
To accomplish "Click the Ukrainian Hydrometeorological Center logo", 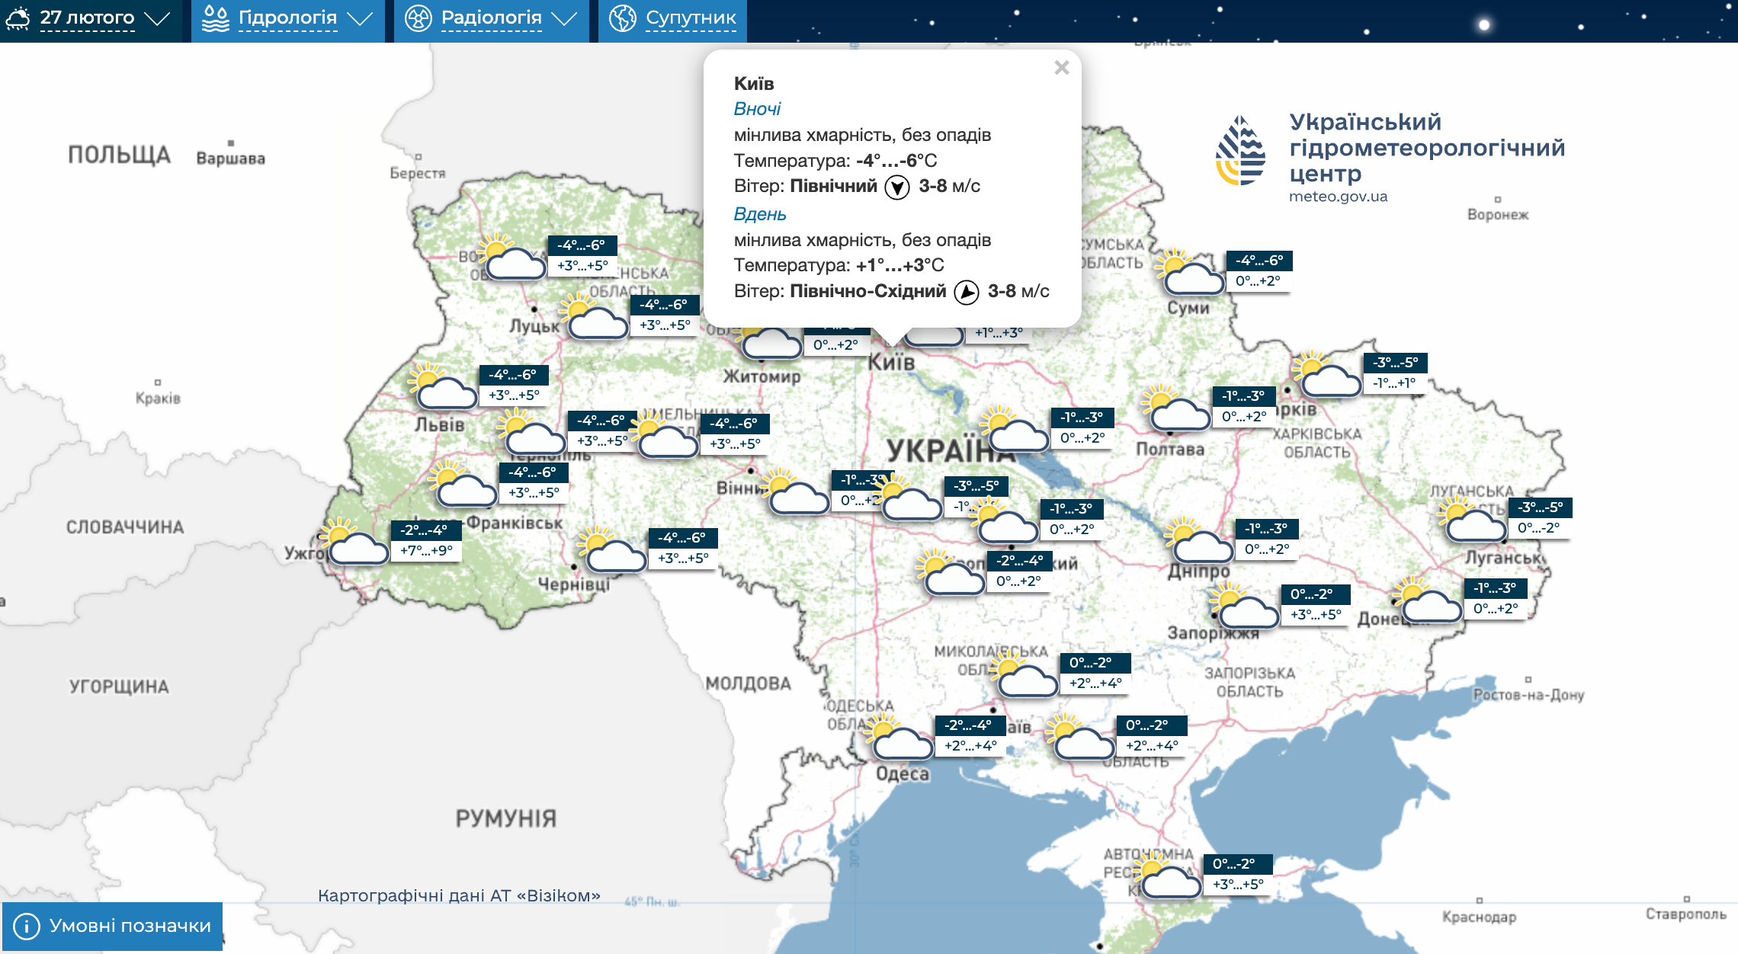I will pyautogui.click(x=1240, y=150).
